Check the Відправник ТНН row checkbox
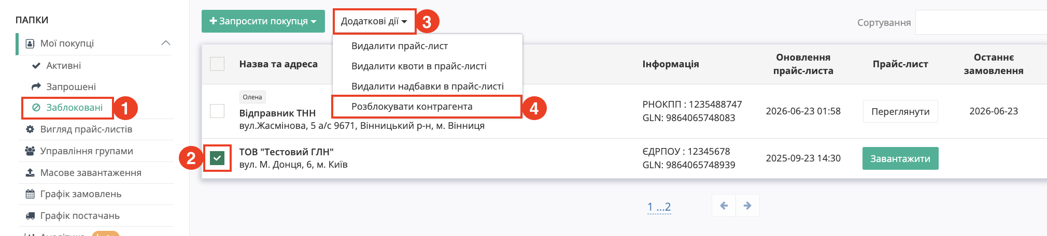The image size is (1047, 236). [x=217, y=111]
